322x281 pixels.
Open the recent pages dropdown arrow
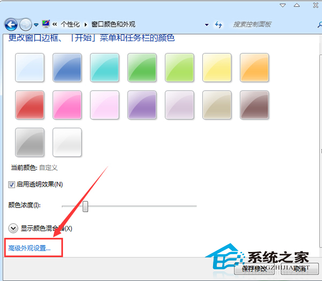pos(36,25)
